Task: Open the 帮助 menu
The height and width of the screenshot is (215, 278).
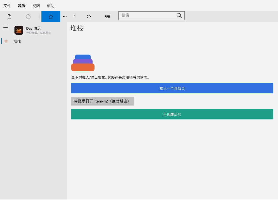Action: pos(51,6)
